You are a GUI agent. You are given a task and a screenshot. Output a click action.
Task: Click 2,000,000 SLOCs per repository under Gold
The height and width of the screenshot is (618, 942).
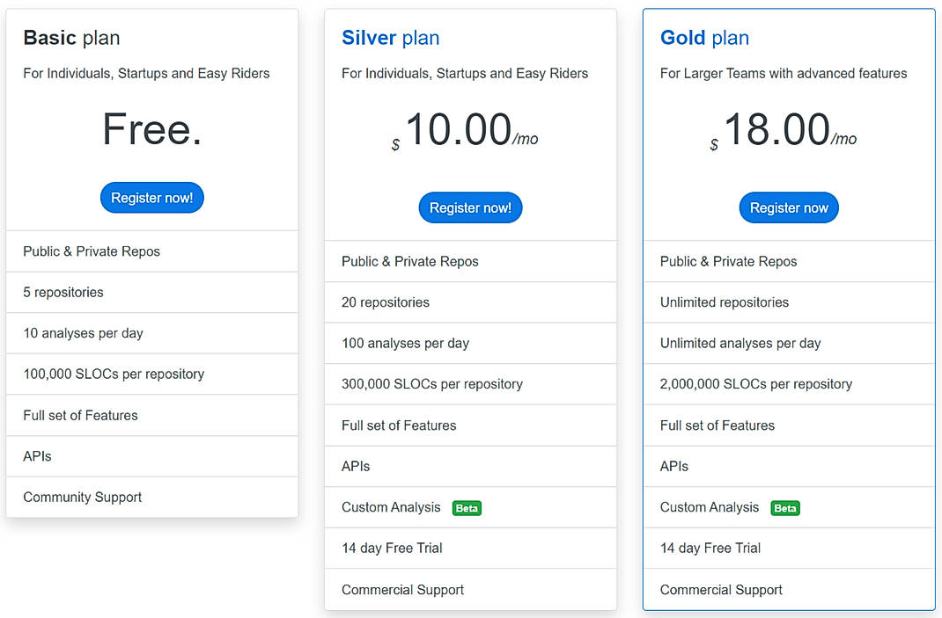754,384
